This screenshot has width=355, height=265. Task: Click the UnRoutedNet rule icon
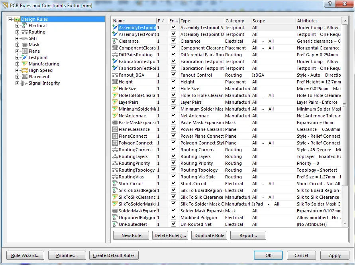[x=115, y=224]
